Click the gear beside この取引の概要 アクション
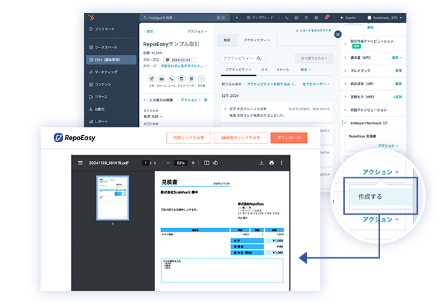Image resolution: width=447 pixels, height=304 pixels. pyautogui.click(x=205, y=100)
